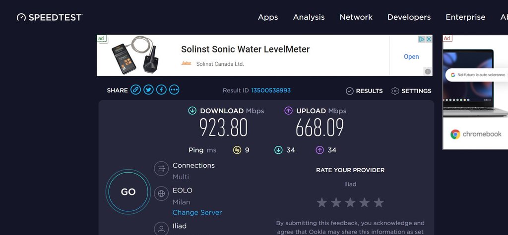Viewport: 508px width, 235px height.
Task: Click the download arrow icon
Action: (192, 111)
